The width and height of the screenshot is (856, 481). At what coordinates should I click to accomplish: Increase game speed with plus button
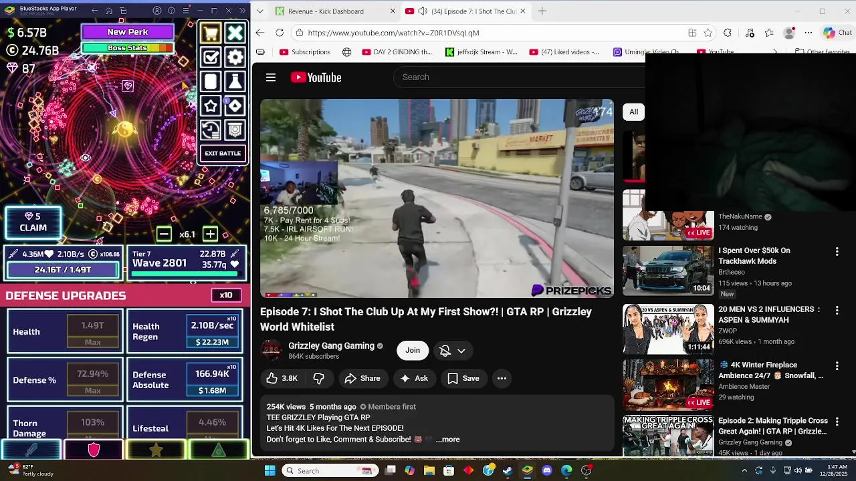[x=210, y=234]
